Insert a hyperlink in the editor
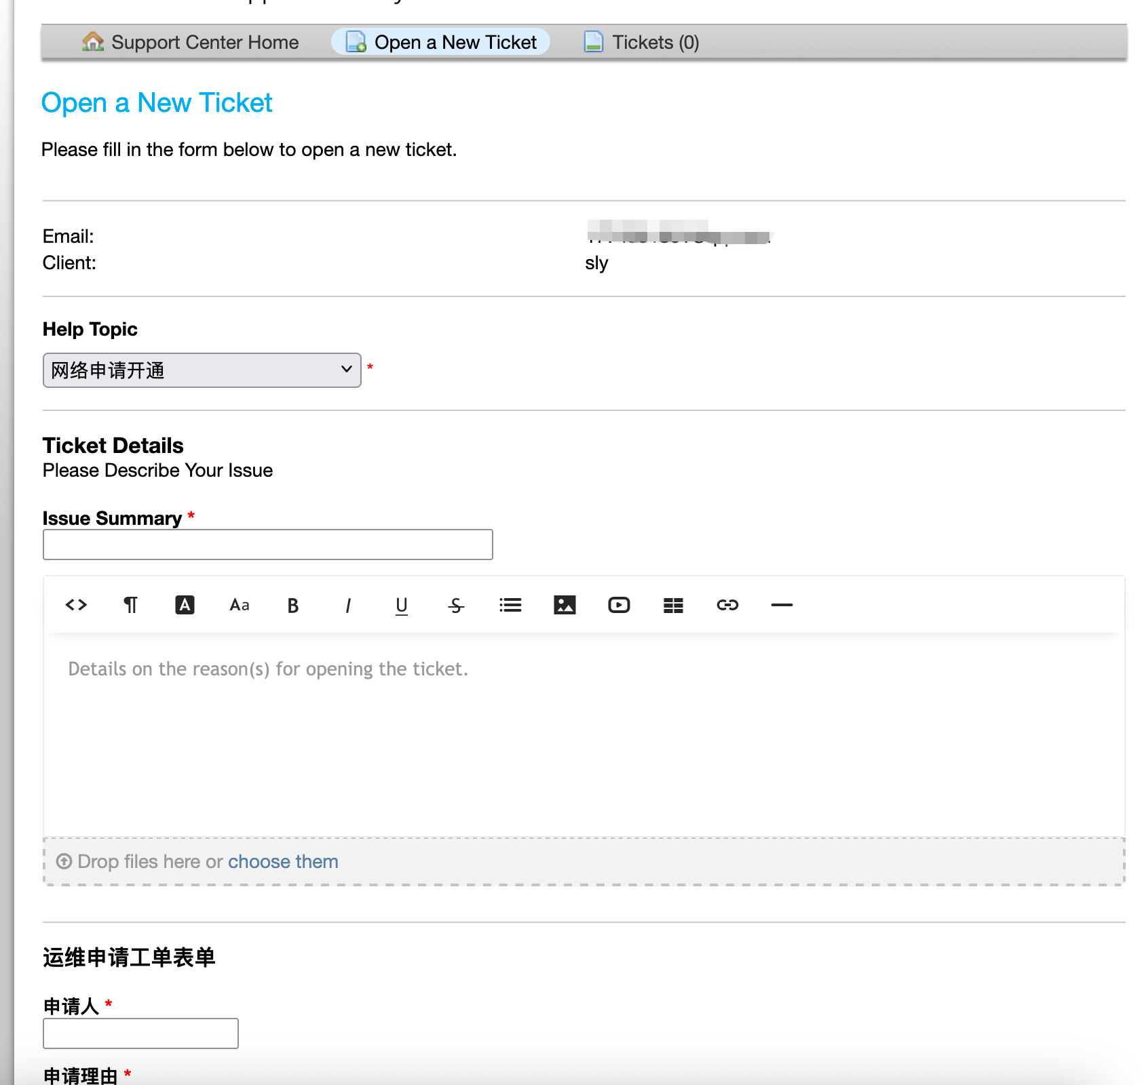 tap(727, 605)
